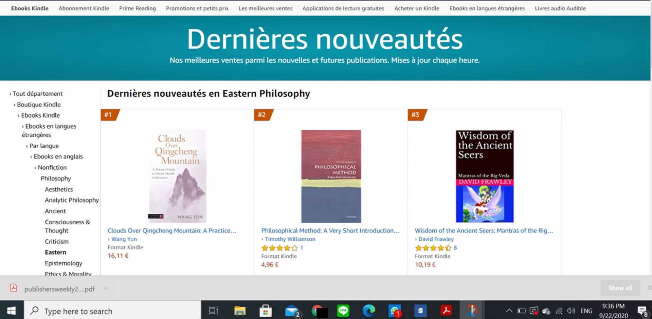Expand the publishersweekly PDF download options chevron

[x=106, y=288]
